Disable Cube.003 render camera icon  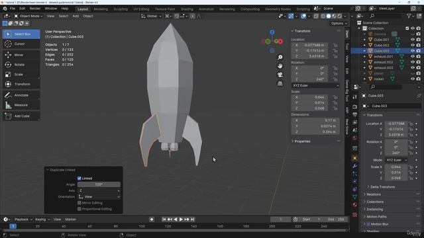click(x=418, y=51)
